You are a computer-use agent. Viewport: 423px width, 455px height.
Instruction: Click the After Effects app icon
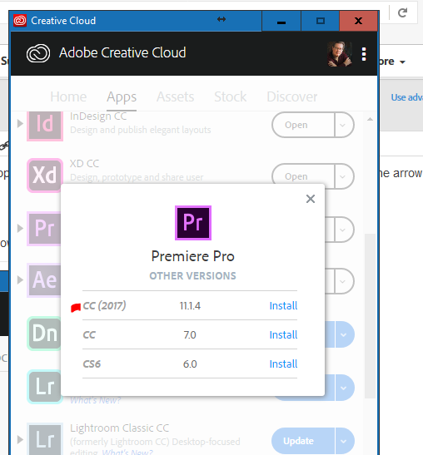pyautogui.click(x=44, y=280)
